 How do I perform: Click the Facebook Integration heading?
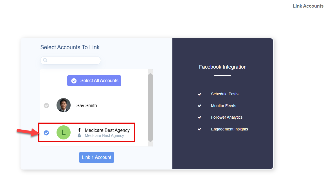[x=223, y=67]
